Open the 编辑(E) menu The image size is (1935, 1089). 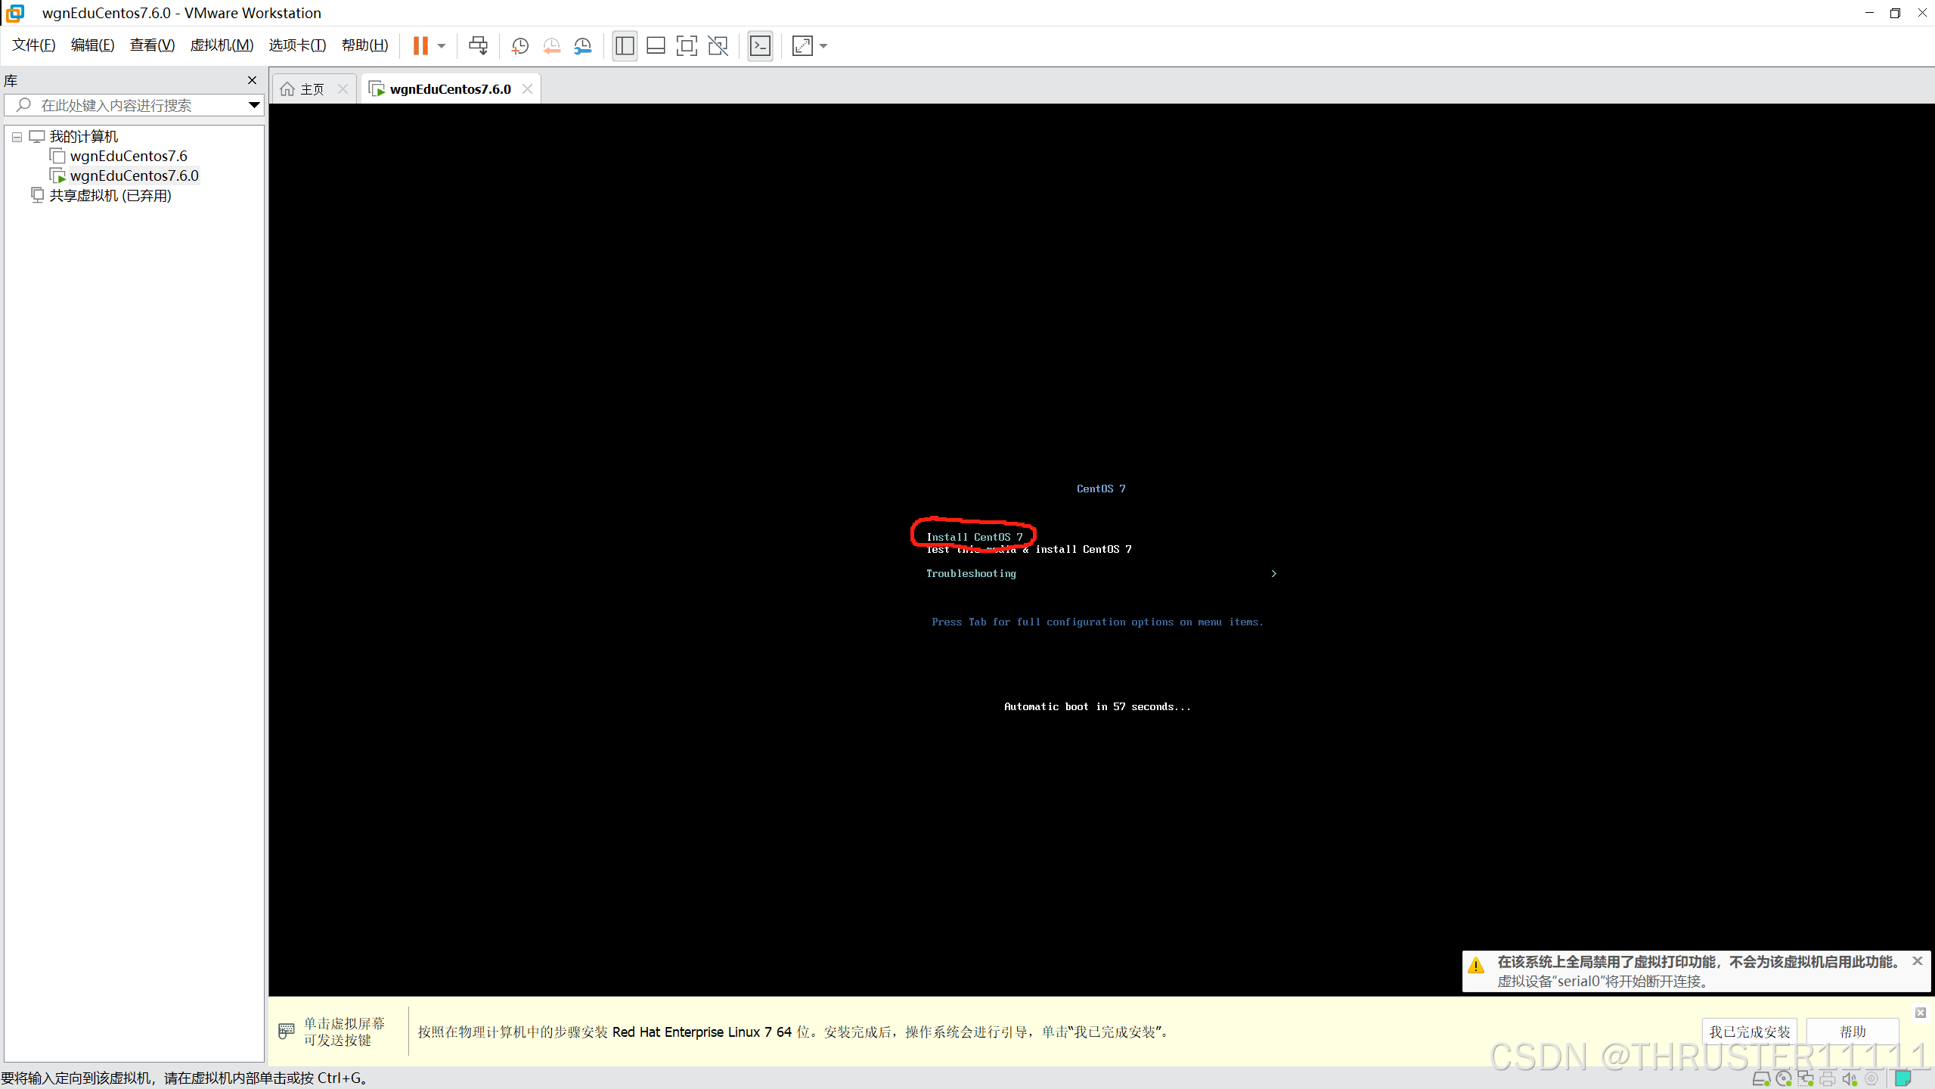tap(92, 45)
